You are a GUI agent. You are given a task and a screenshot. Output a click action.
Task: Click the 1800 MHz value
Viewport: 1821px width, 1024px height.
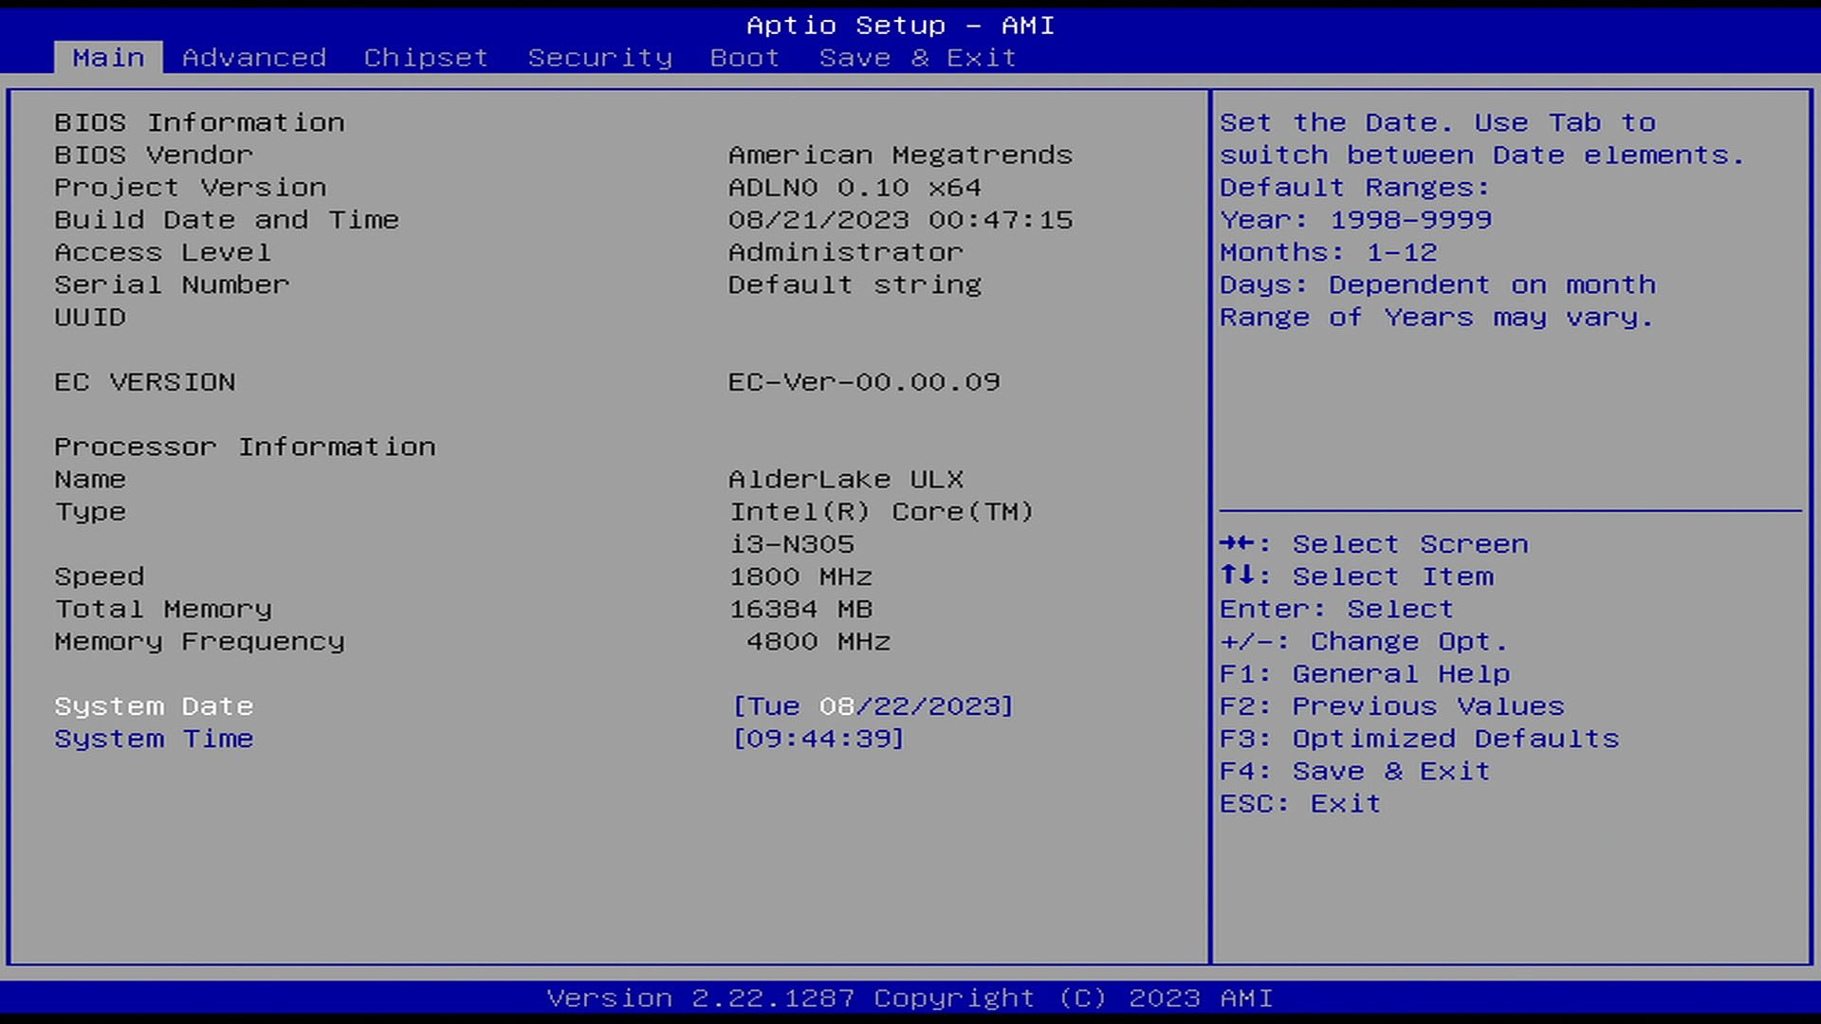800,576
